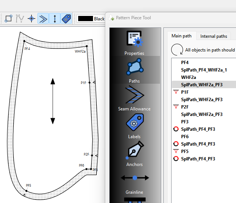Toggle labels display in toolbar
The image size is (236, 203).
(x=66, y=19)
